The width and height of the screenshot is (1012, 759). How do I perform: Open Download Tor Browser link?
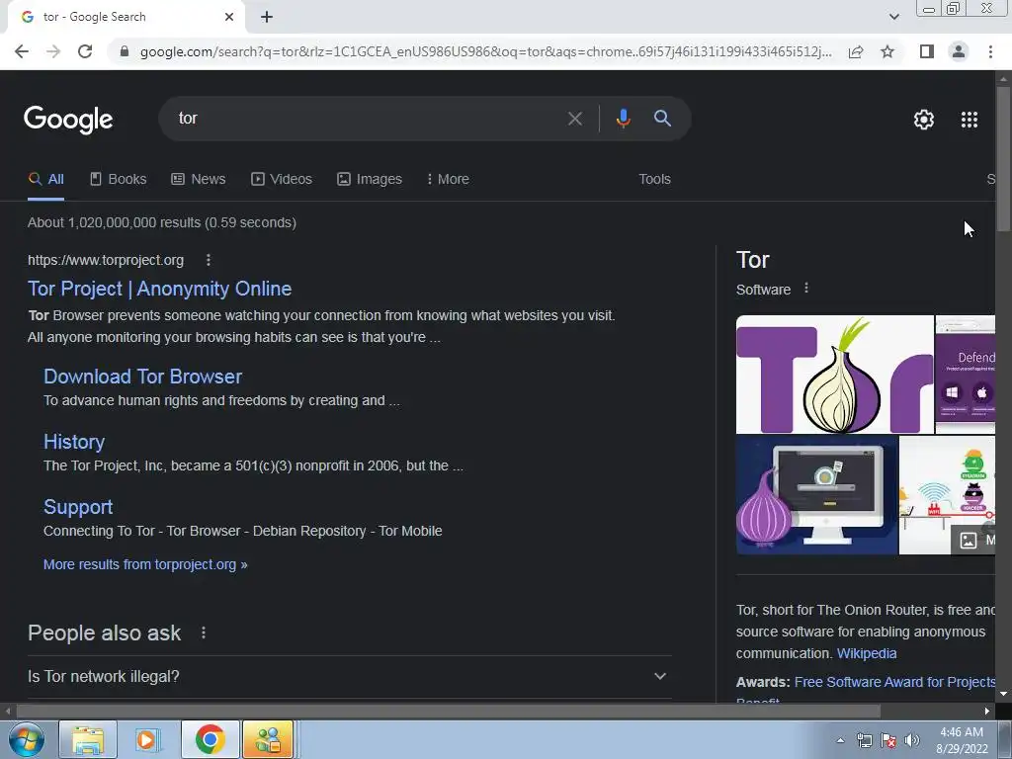coord(142,377)
